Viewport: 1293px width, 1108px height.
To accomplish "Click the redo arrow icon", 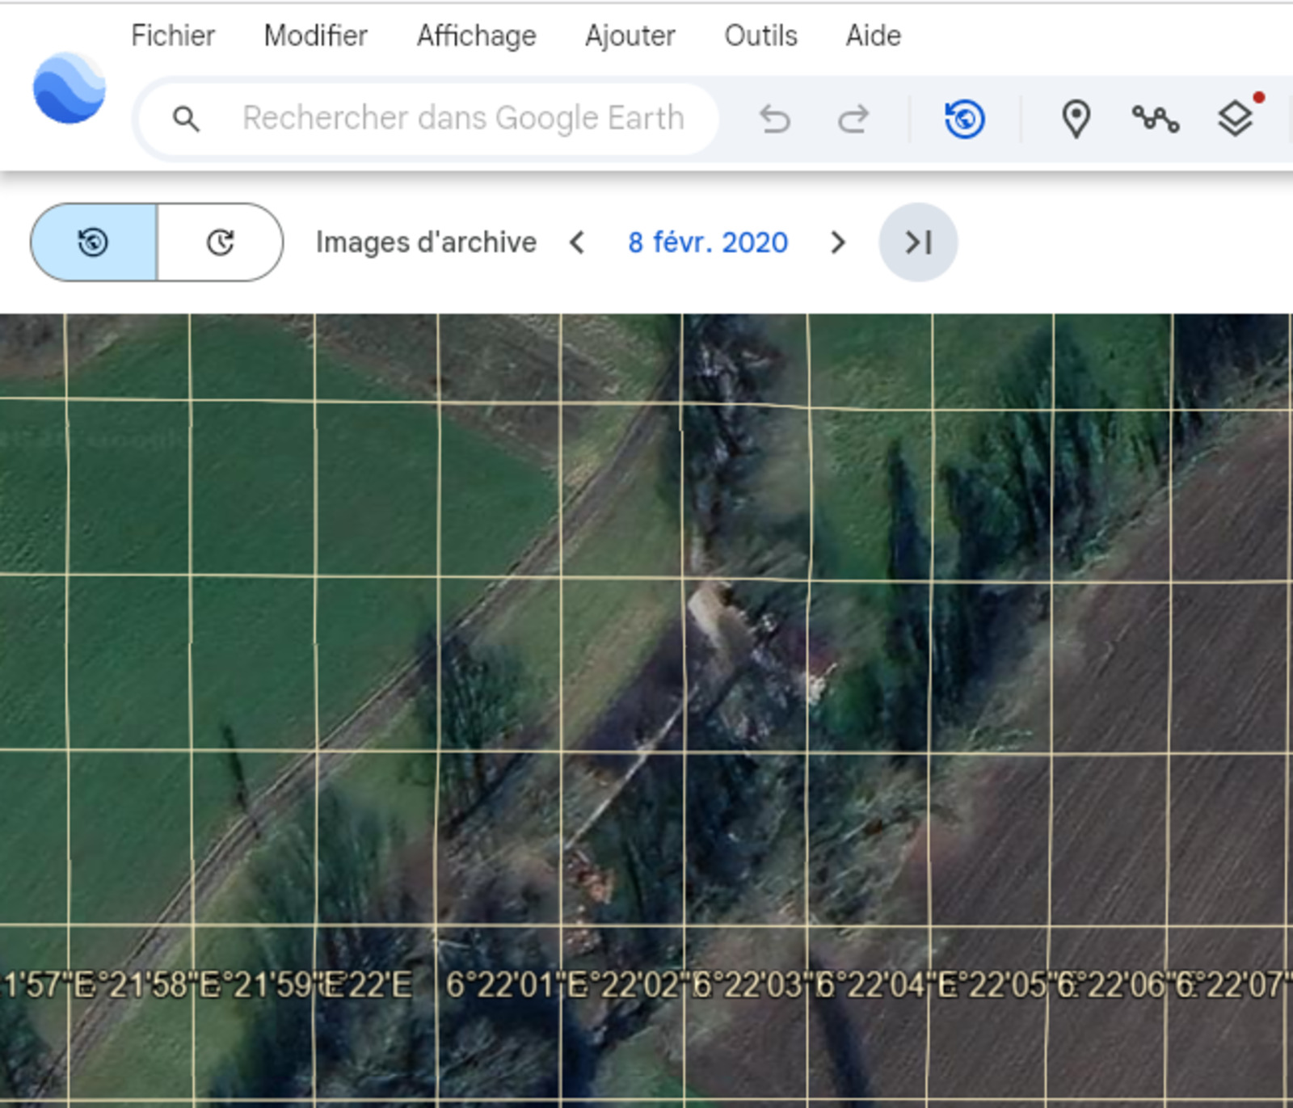I will tap(853, 119).
